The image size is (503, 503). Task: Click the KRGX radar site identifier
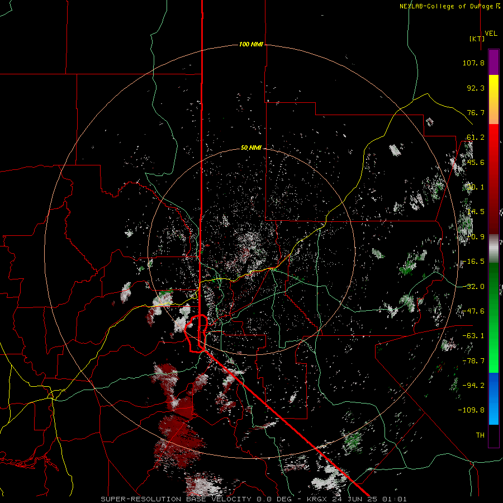click(x=317, y=499)
